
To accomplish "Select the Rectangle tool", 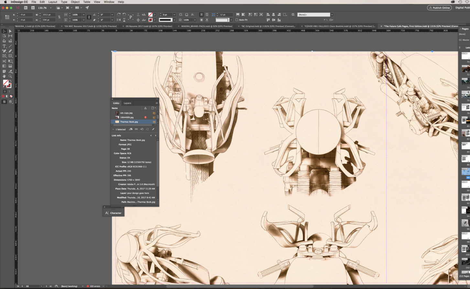I will click(10, 56).
